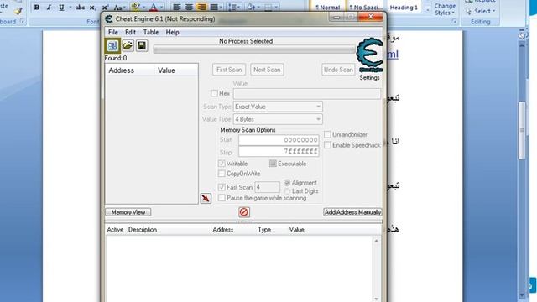
Task: Toggle Bold in Word ribbon
Action: (37, 8)
